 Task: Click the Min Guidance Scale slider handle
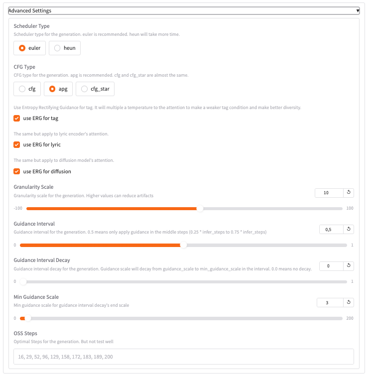pyautogui.click(x=28, y=318)
